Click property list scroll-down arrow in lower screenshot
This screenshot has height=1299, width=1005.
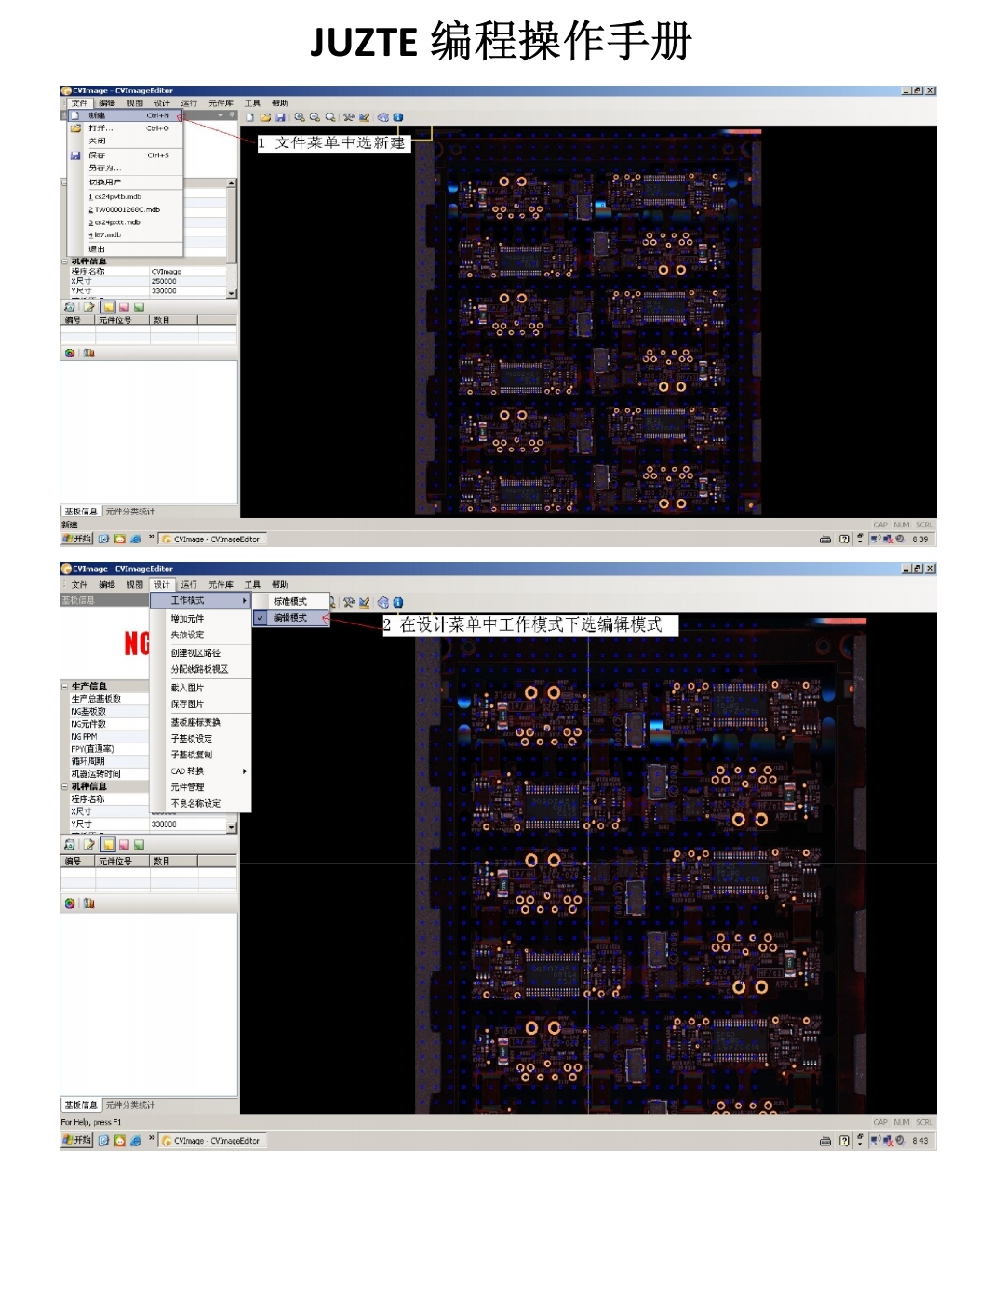[x=232, y=826]
